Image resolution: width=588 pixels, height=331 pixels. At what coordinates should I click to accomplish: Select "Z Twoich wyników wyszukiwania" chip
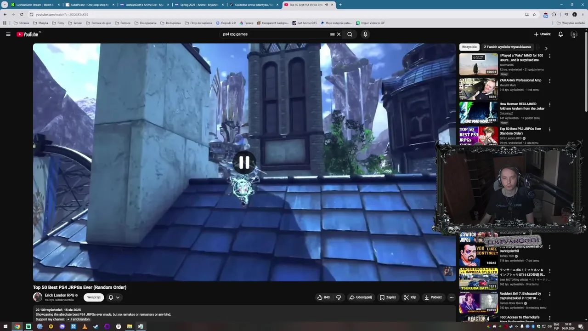[507, 47]
